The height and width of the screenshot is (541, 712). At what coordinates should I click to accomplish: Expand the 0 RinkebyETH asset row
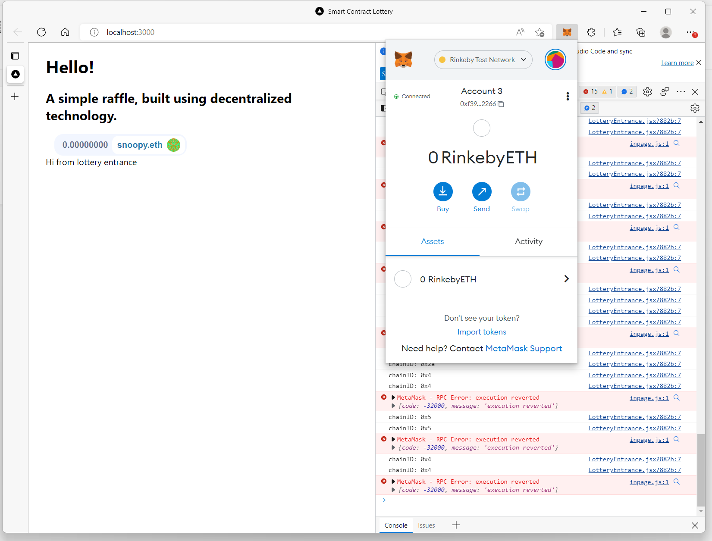click(481, 279)
